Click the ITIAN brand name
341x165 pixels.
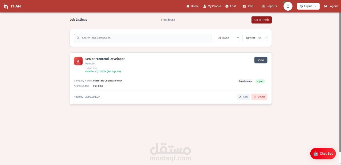coord(16,6)
